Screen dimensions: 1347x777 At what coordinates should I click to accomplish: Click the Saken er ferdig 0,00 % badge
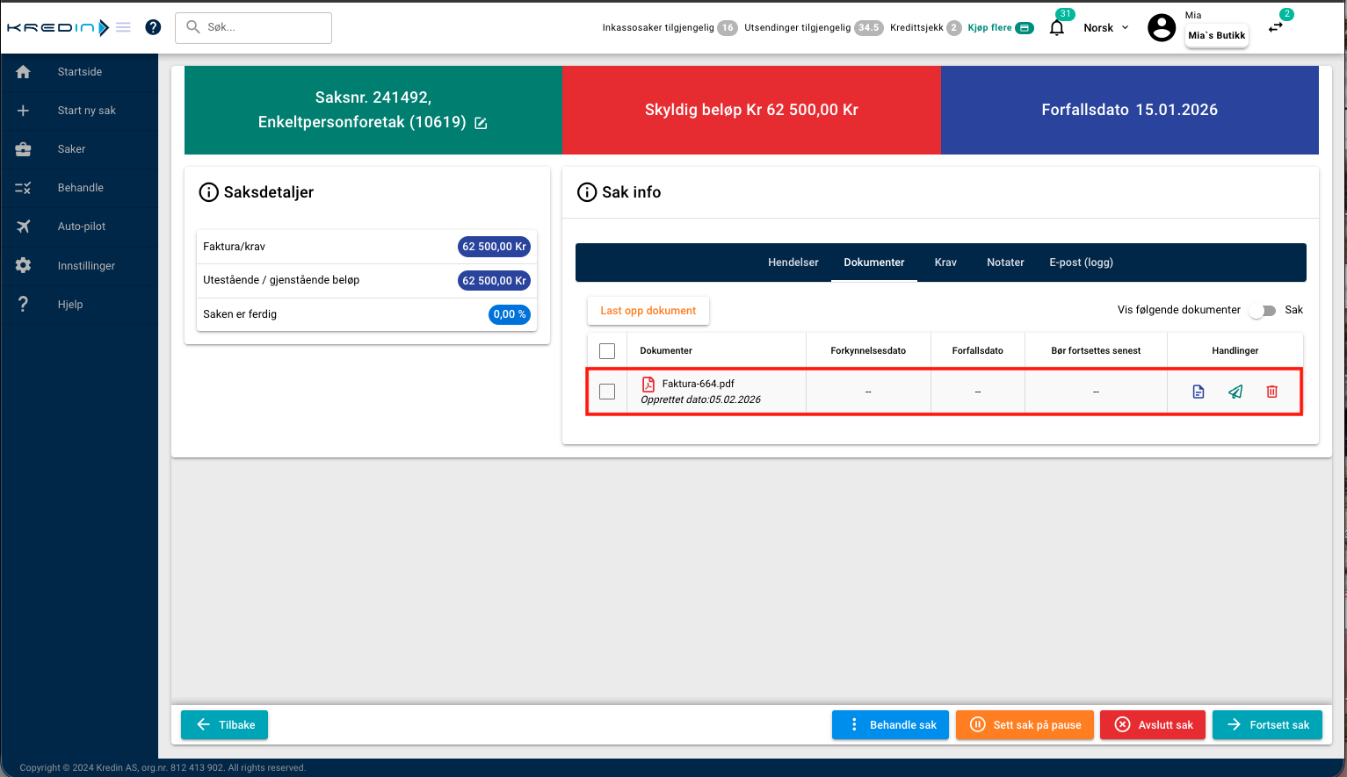tap(510, 314)
